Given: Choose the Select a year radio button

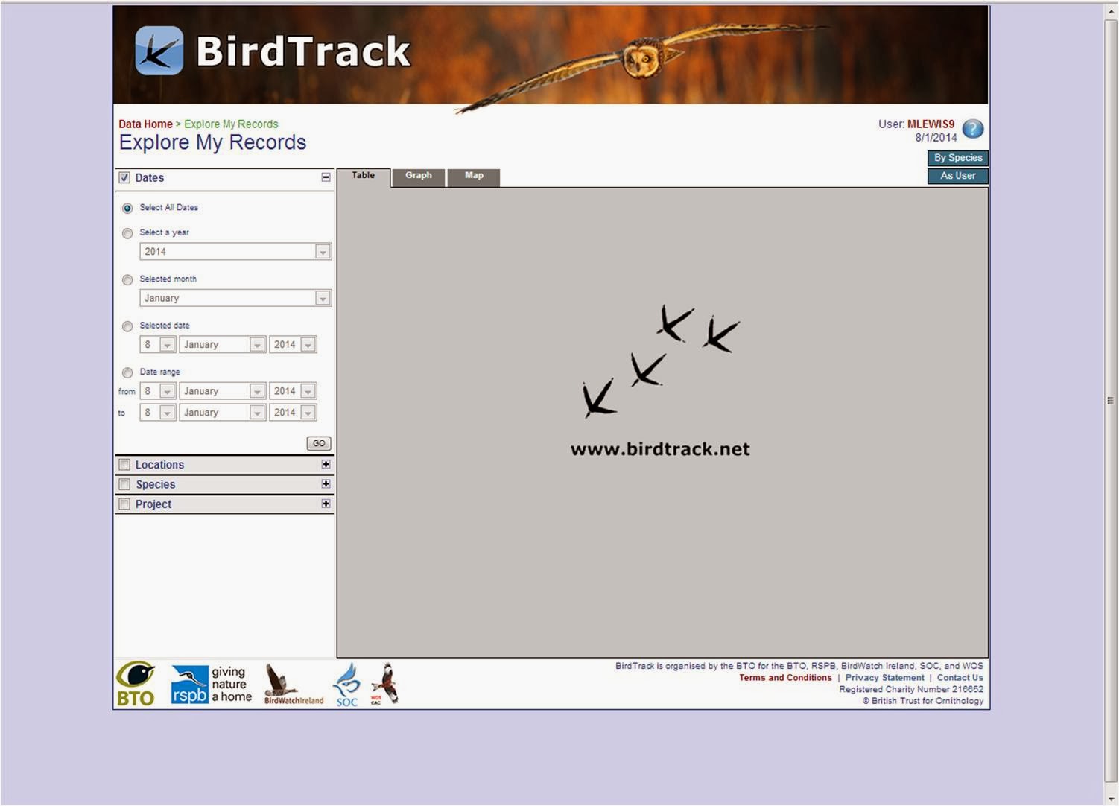Looking at the screenshot, I should point(127,233).
